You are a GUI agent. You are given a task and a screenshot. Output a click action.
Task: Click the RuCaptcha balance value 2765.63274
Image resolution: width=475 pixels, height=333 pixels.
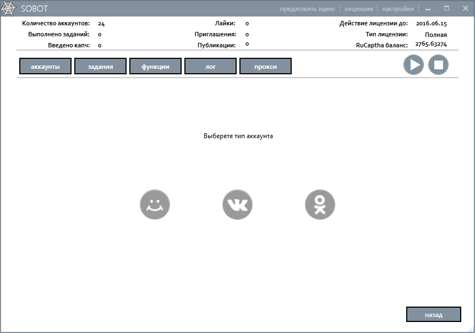tap(431, 44)
